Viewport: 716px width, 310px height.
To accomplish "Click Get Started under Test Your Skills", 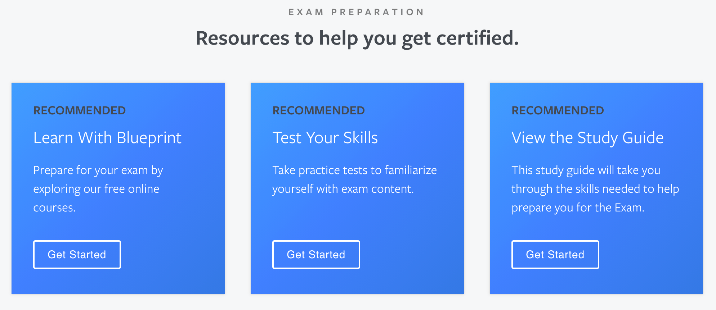I will pyautogui.click(x=316, y=255).
